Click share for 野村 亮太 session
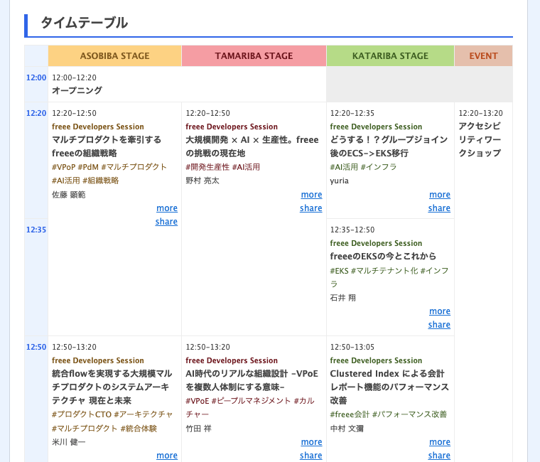The width and height of the screenshot is (540, 462). [x=311, y=208]
